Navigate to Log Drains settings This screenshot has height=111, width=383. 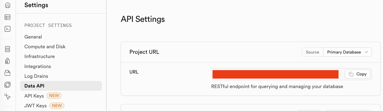(x=36, y=76)
